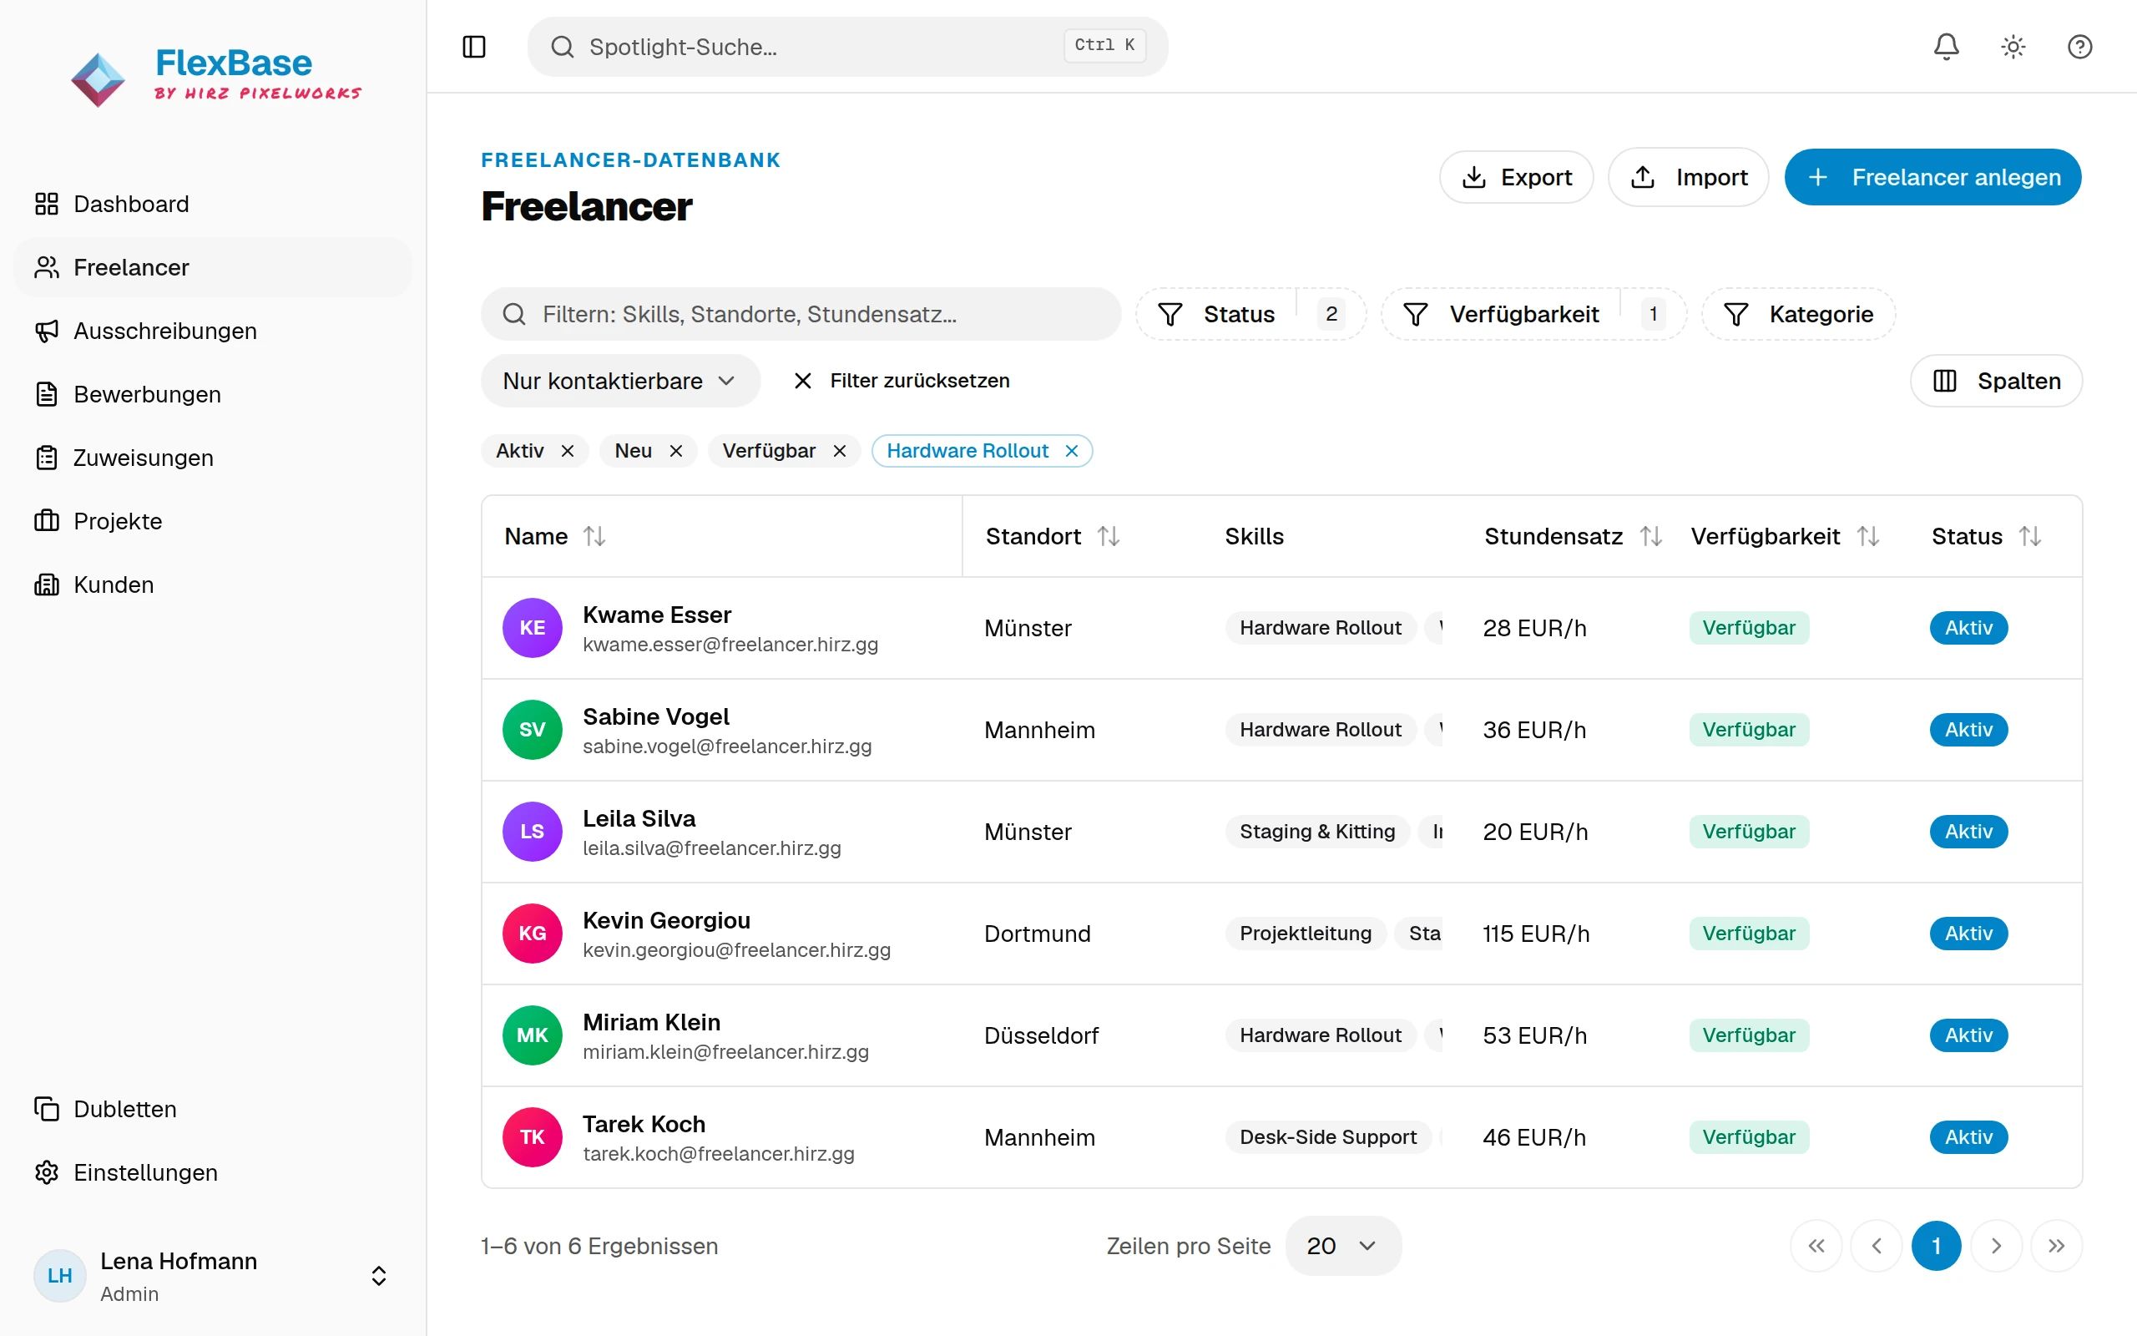This screenshot has height=1336, width=2137.
Task: Go to the next page
Action: (x=1997, y=1246)
